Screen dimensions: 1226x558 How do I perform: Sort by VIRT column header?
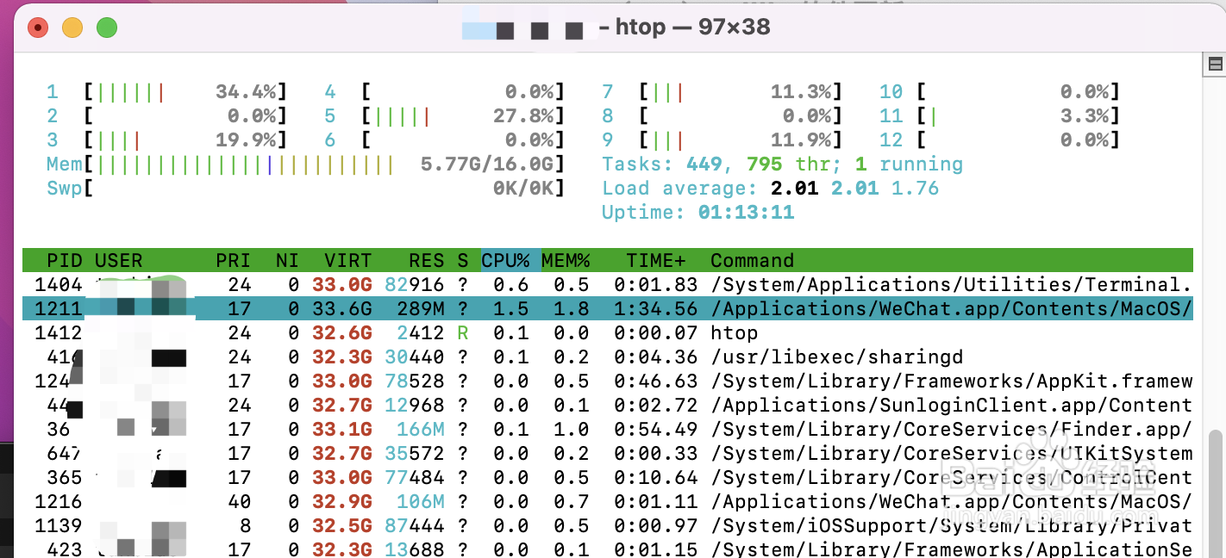click(x=348, y=260)
